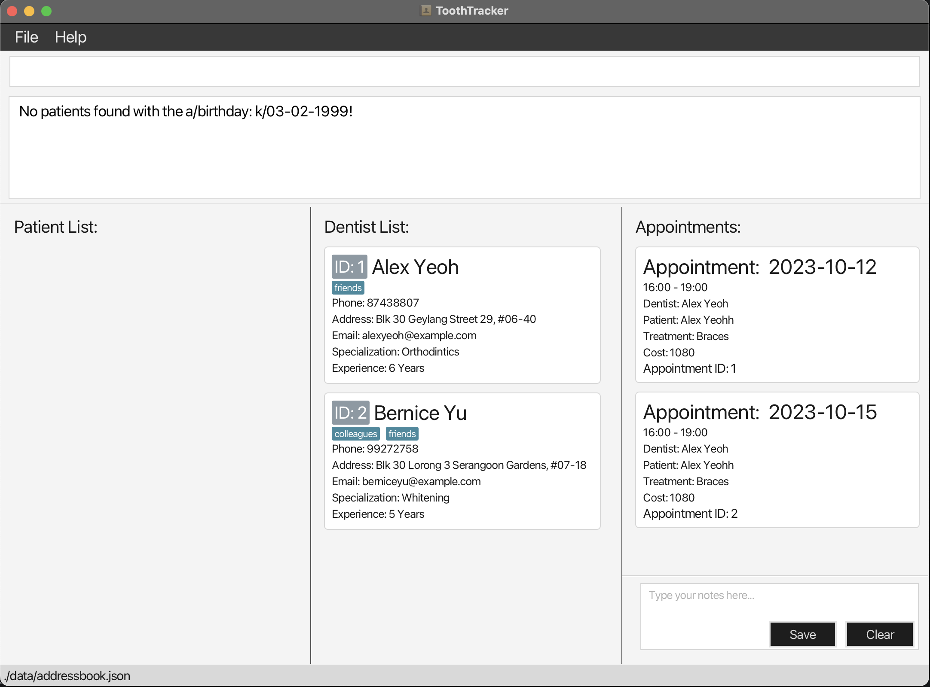The width and height of the screenshot is (930, 687).
Task: Click Alex Yeoh's email address line
Action: tap(404, 335)
